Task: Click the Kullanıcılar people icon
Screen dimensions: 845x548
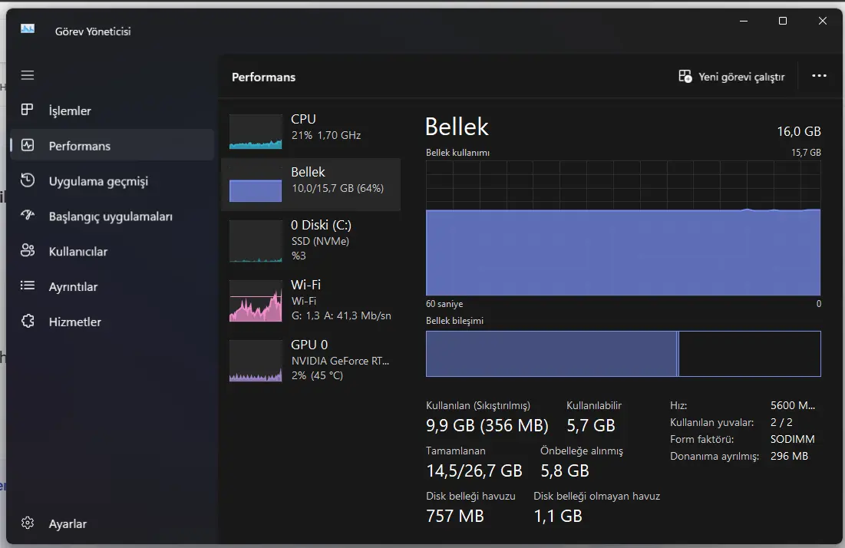Action: click(x=28, y=250)
